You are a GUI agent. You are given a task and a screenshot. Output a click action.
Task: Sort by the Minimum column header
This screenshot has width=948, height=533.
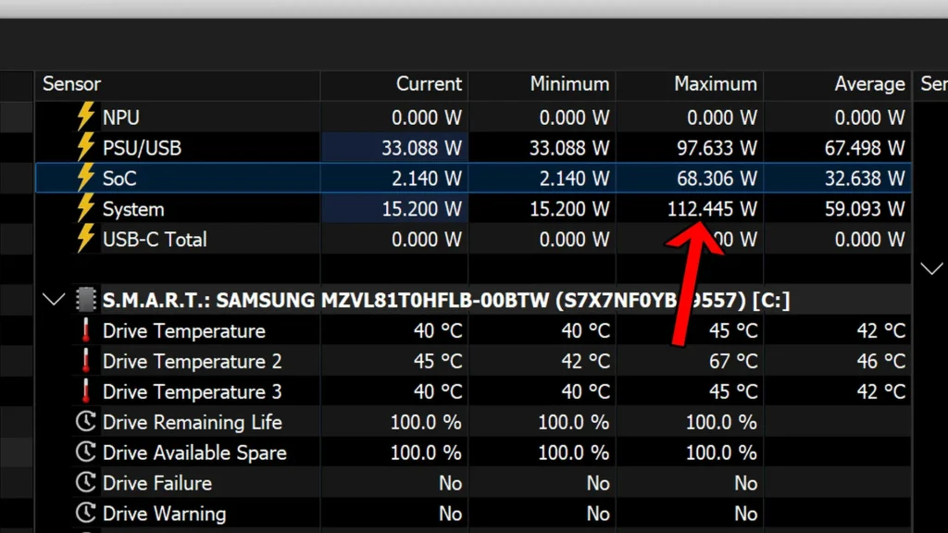click(x=543, y=84)
